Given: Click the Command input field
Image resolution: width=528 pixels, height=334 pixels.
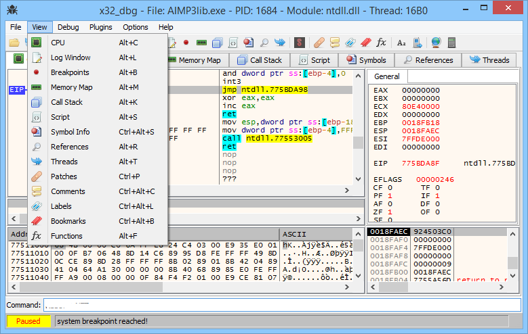Looking at the screenshot, I should 282,305.
